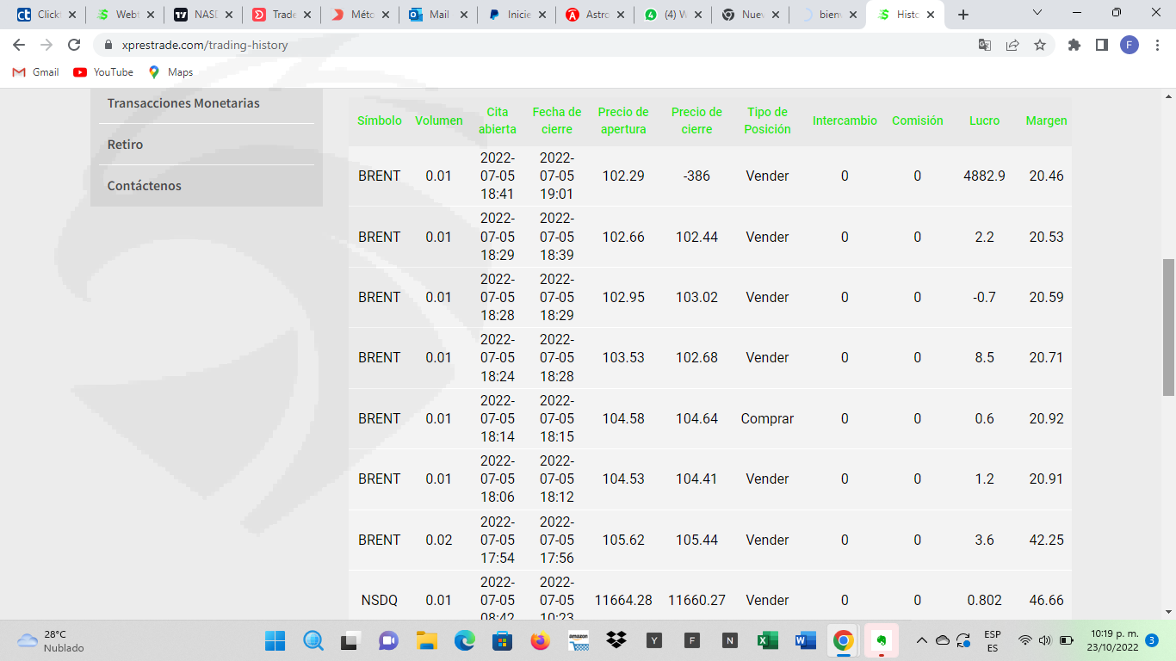Open the weather widget on taskbar
1176x661 pixels.
[x=52, y=640]
